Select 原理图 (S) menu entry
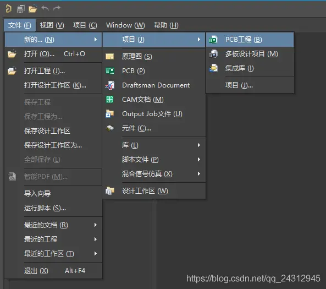 (x=154, y=57)
